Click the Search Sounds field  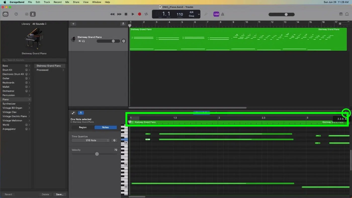click(34, 60)
